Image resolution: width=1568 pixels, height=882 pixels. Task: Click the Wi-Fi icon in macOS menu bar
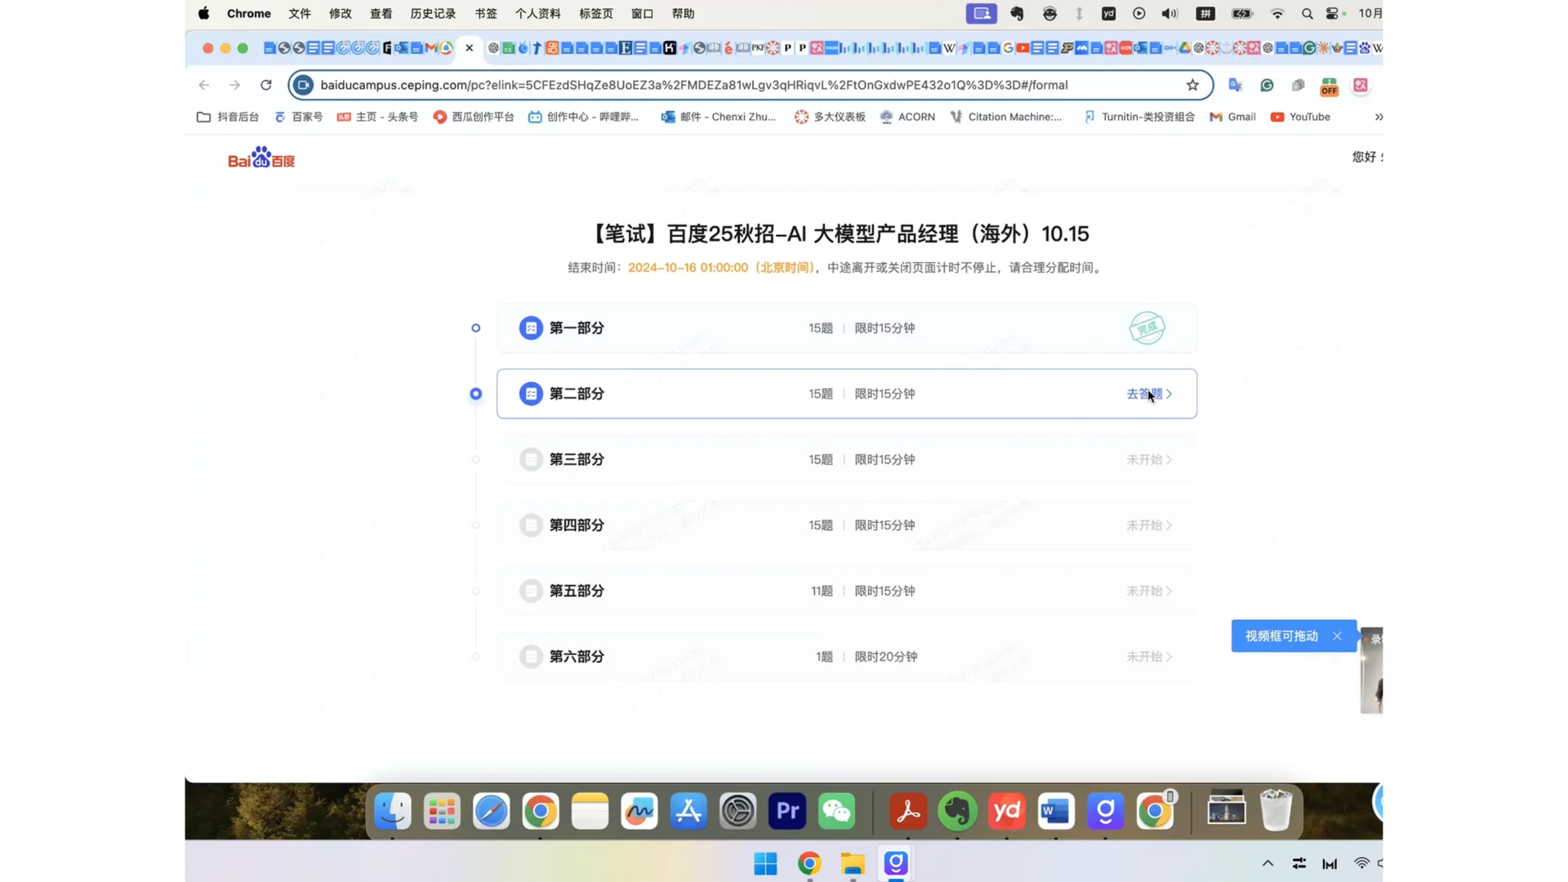[x=1277, y=13]
